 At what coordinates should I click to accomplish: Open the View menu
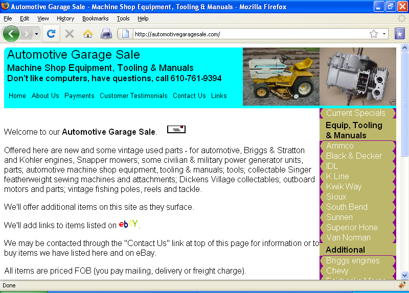point(43,18)
